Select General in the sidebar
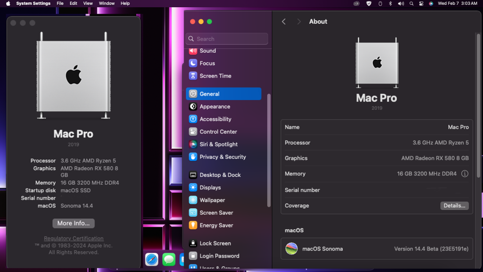Image resolution: width=483 pixels, height=272 pixels. [x=224, y=94]
